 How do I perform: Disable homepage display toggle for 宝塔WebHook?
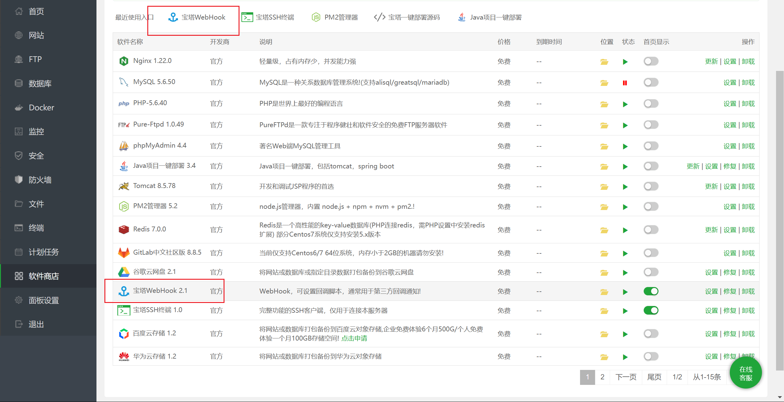click(x=651, y=291)
